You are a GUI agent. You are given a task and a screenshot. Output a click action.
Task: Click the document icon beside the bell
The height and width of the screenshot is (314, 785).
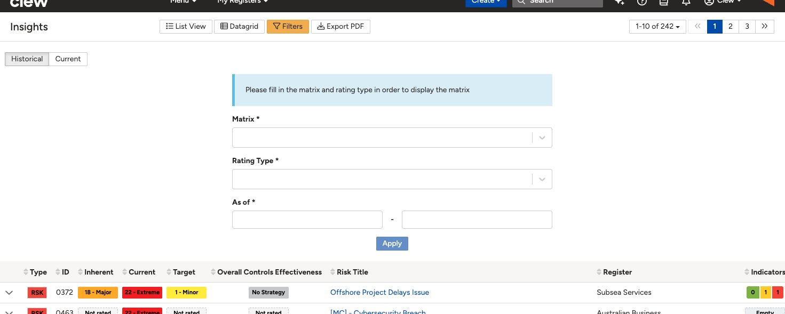click(x=664, y=2)
